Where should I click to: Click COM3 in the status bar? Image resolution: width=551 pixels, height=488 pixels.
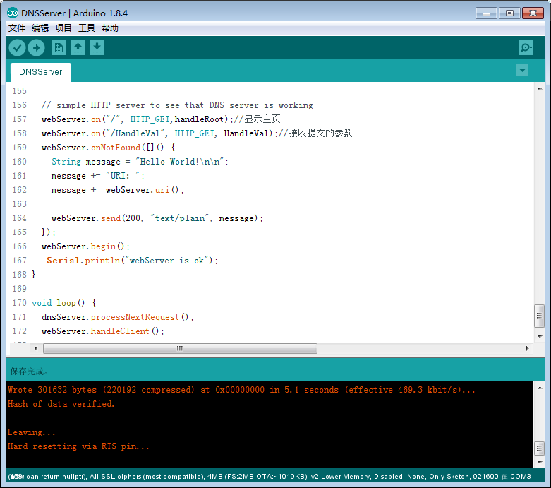pyautogui.click(x=521, y=477)
